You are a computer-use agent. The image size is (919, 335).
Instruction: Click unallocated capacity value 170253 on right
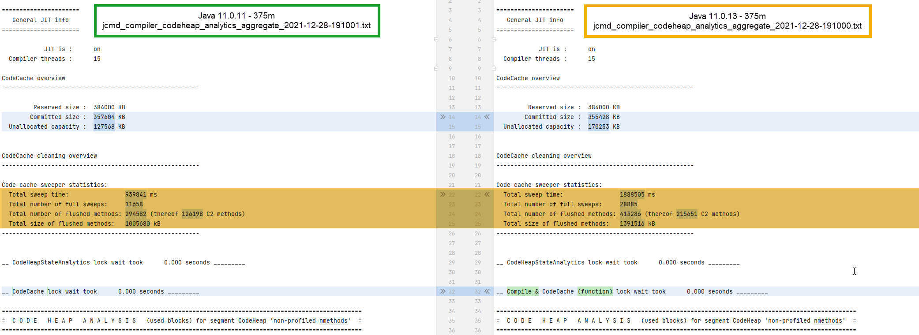click(x=599, y=127)
